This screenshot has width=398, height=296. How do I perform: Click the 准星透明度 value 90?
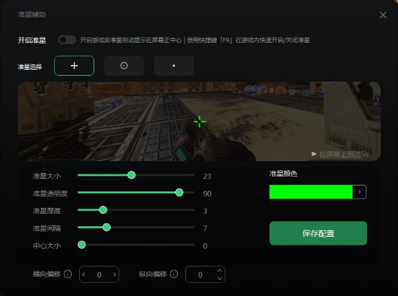click(x=207, y=193)
